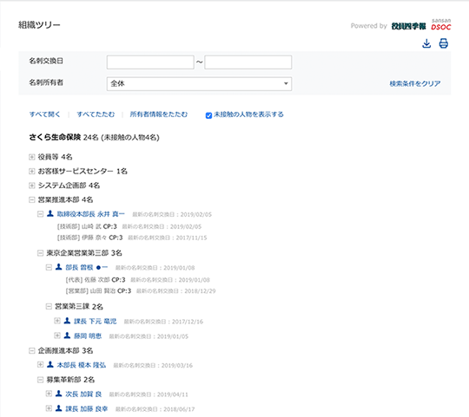Click 検索条件をクリア link
Image resolution: width=469 pixels, height=417 pixels.
tap(415, 83)
